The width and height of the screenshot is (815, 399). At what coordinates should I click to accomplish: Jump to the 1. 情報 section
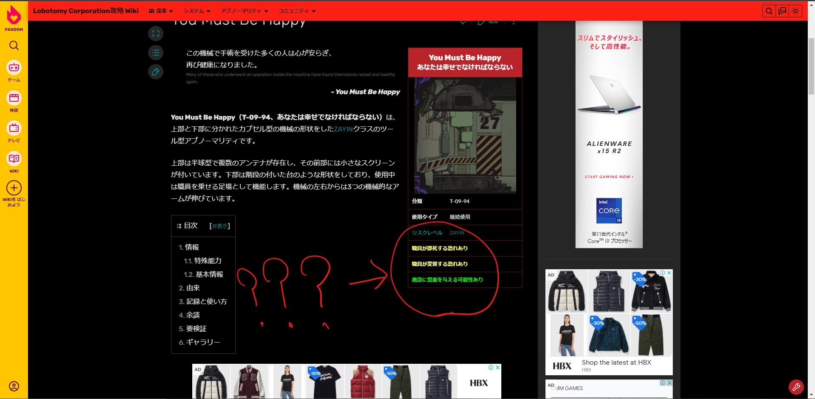click(x=189, y=247)
